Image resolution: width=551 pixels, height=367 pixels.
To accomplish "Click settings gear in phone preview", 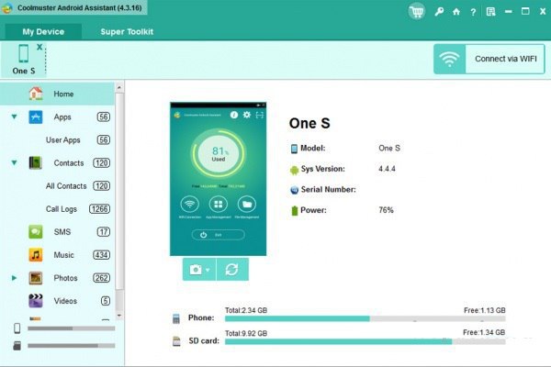I will coord(247,115).
